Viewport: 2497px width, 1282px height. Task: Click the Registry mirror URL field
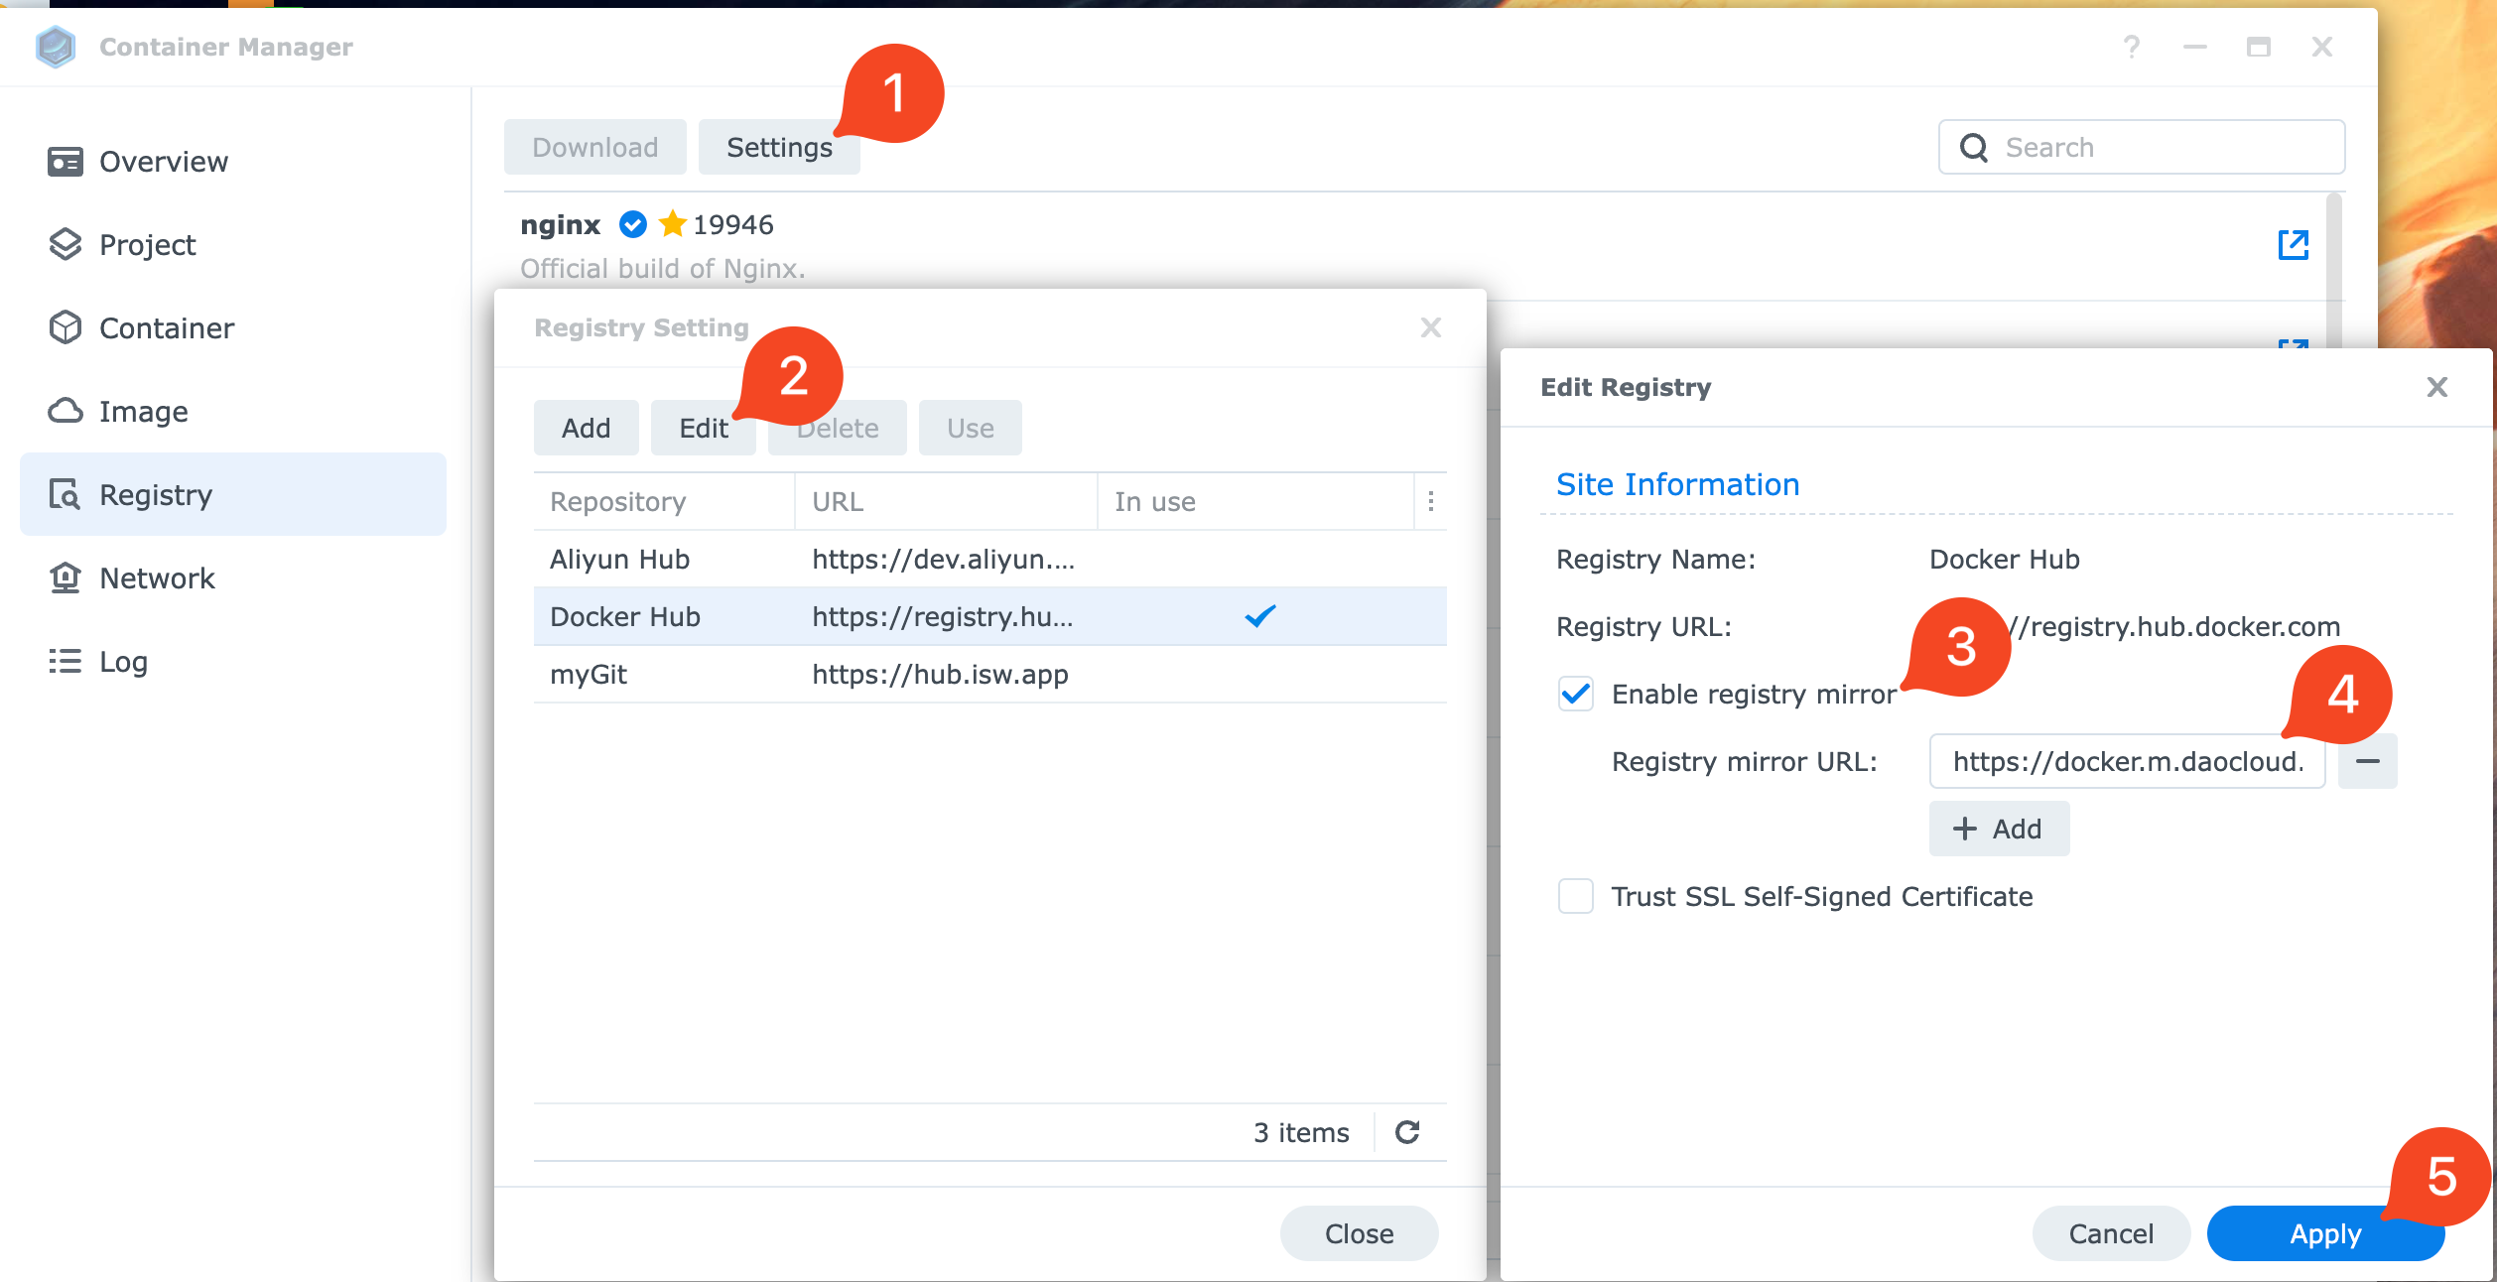2128,761
